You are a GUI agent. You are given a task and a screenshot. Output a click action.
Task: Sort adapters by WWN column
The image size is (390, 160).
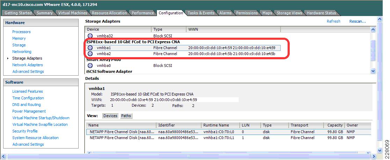(233, 29)
